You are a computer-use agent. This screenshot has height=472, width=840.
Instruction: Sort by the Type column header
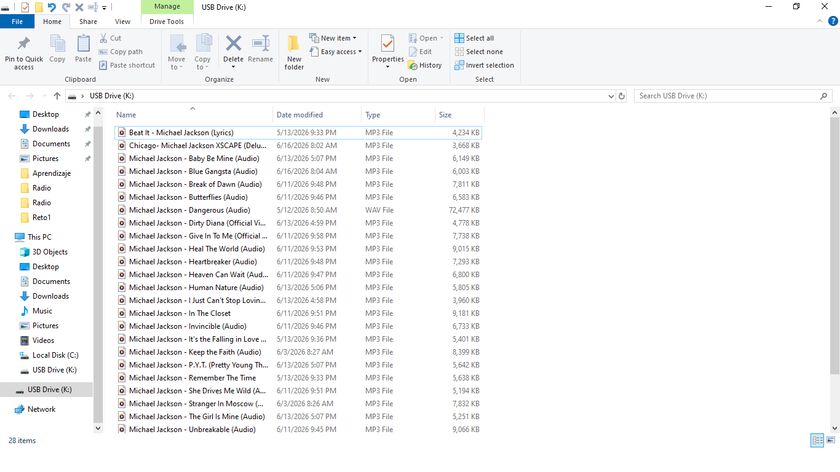[x=398, y=114]
